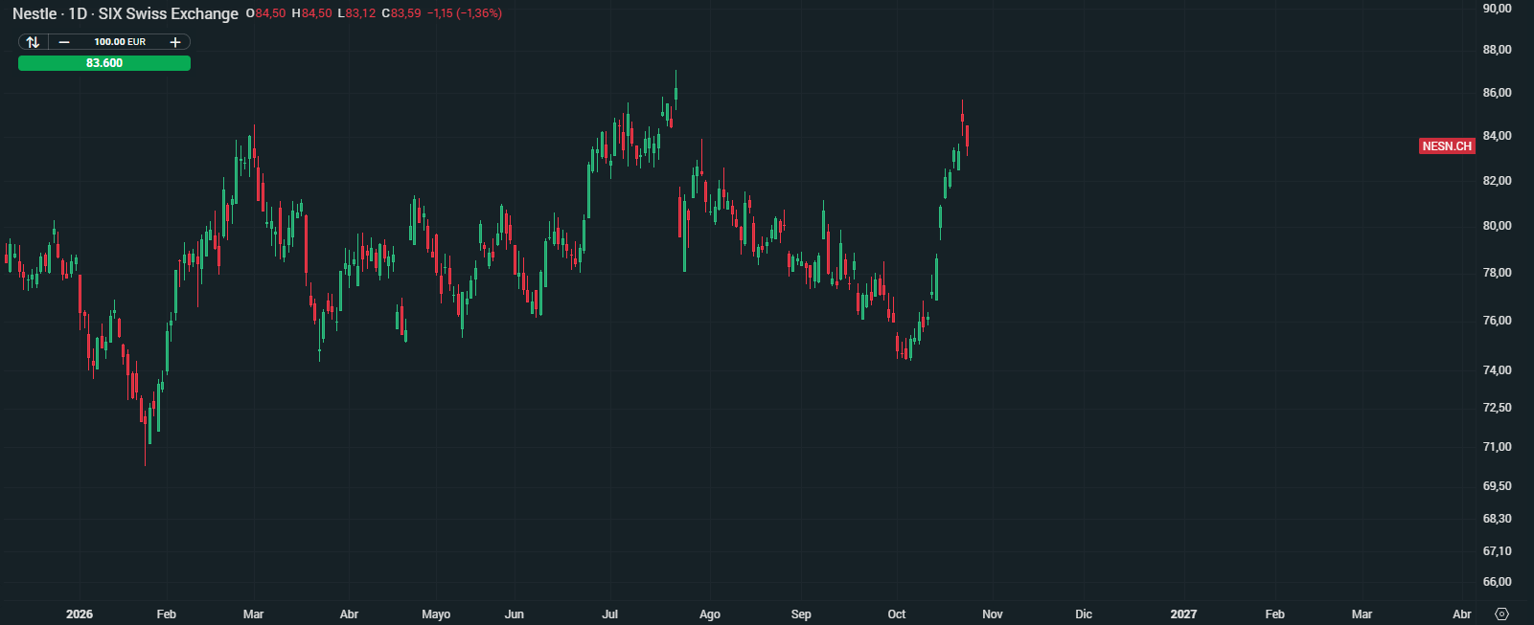The image size is (1534, 625).
Task: Click the 78,00 price axis label
Action: coord(1497,273)
